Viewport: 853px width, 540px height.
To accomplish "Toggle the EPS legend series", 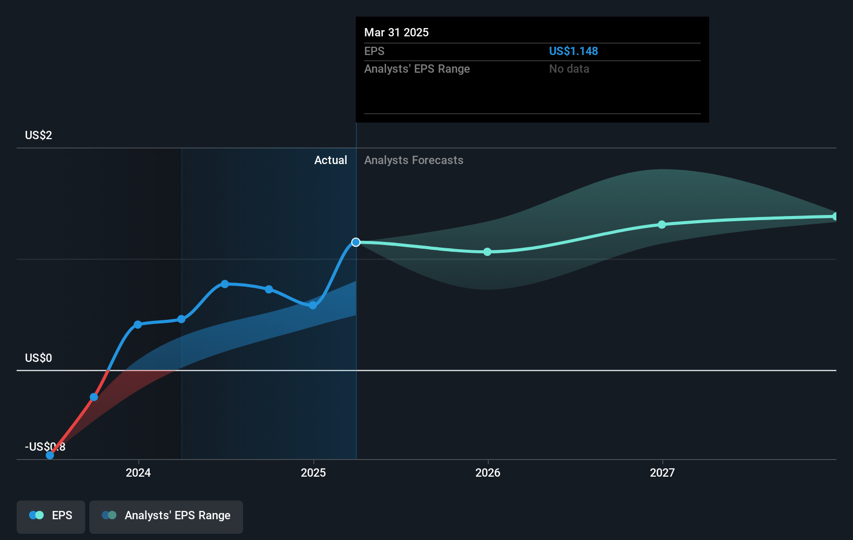I will [51, 517].
